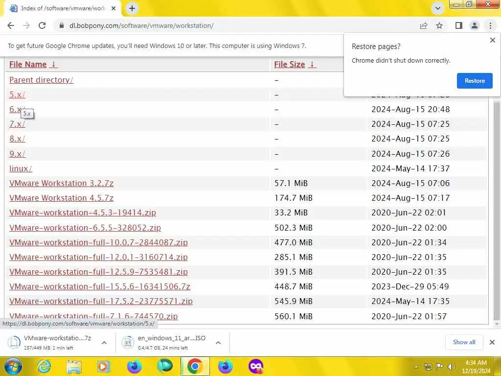Close the downloads bar

point(492,342)
